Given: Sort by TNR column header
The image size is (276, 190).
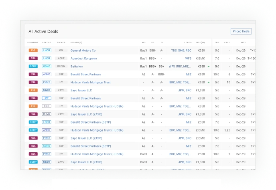Looking at the screenshot, I should [x=217, y=42].
